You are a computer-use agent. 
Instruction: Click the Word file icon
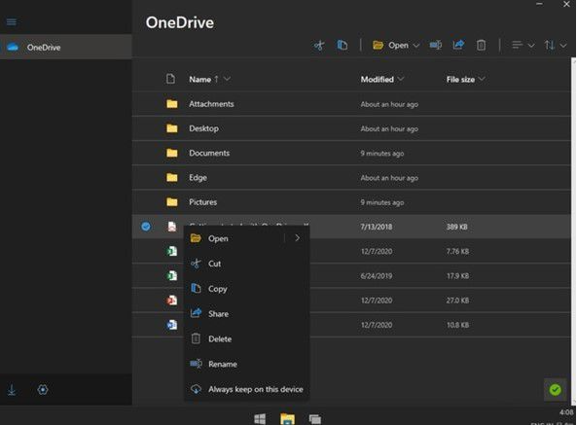[x=172, y=325]
